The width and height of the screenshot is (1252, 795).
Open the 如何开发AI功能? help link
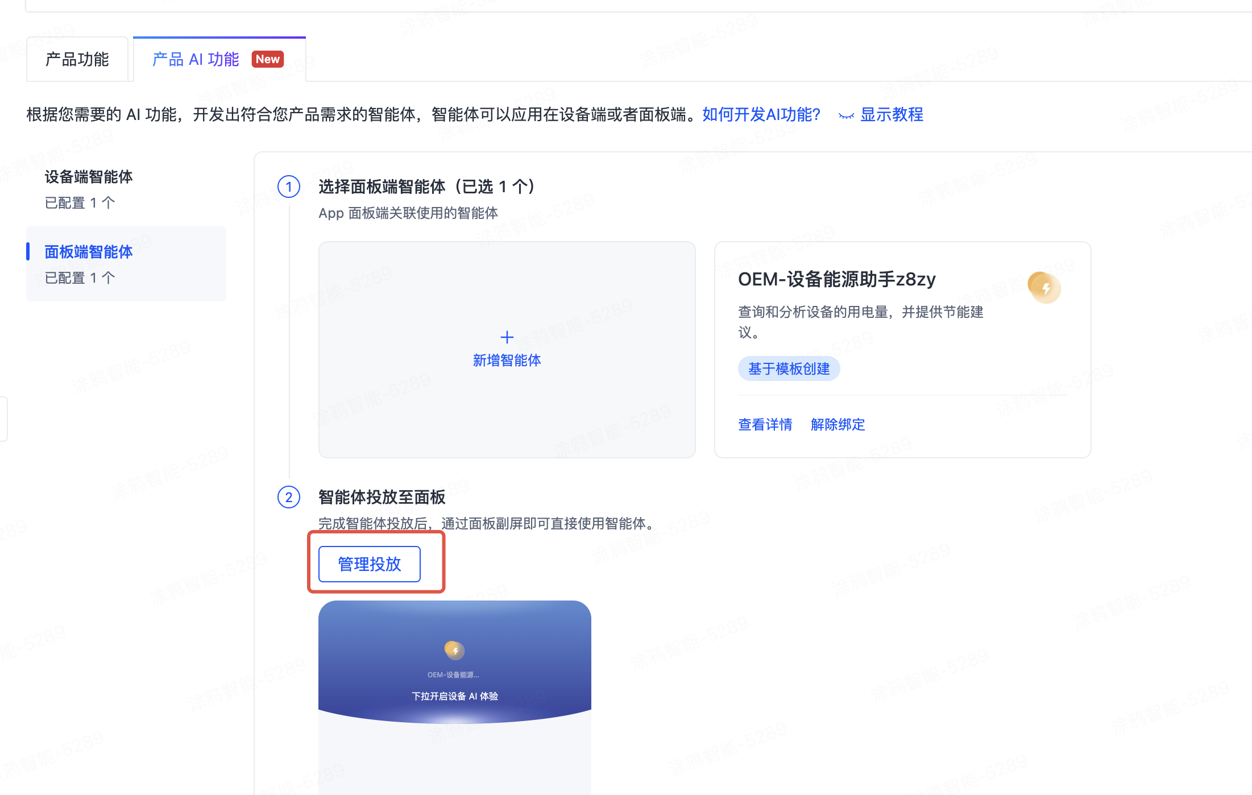click(x=760, y=114)
